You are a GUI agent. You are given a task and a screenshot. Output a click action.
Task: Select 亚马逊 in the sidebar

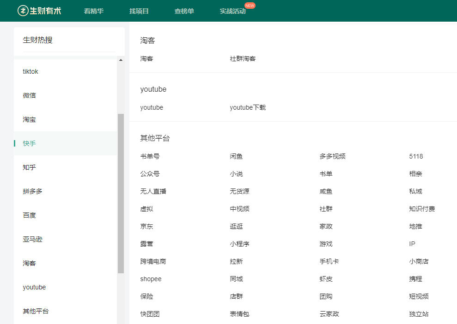coord(66,239)
